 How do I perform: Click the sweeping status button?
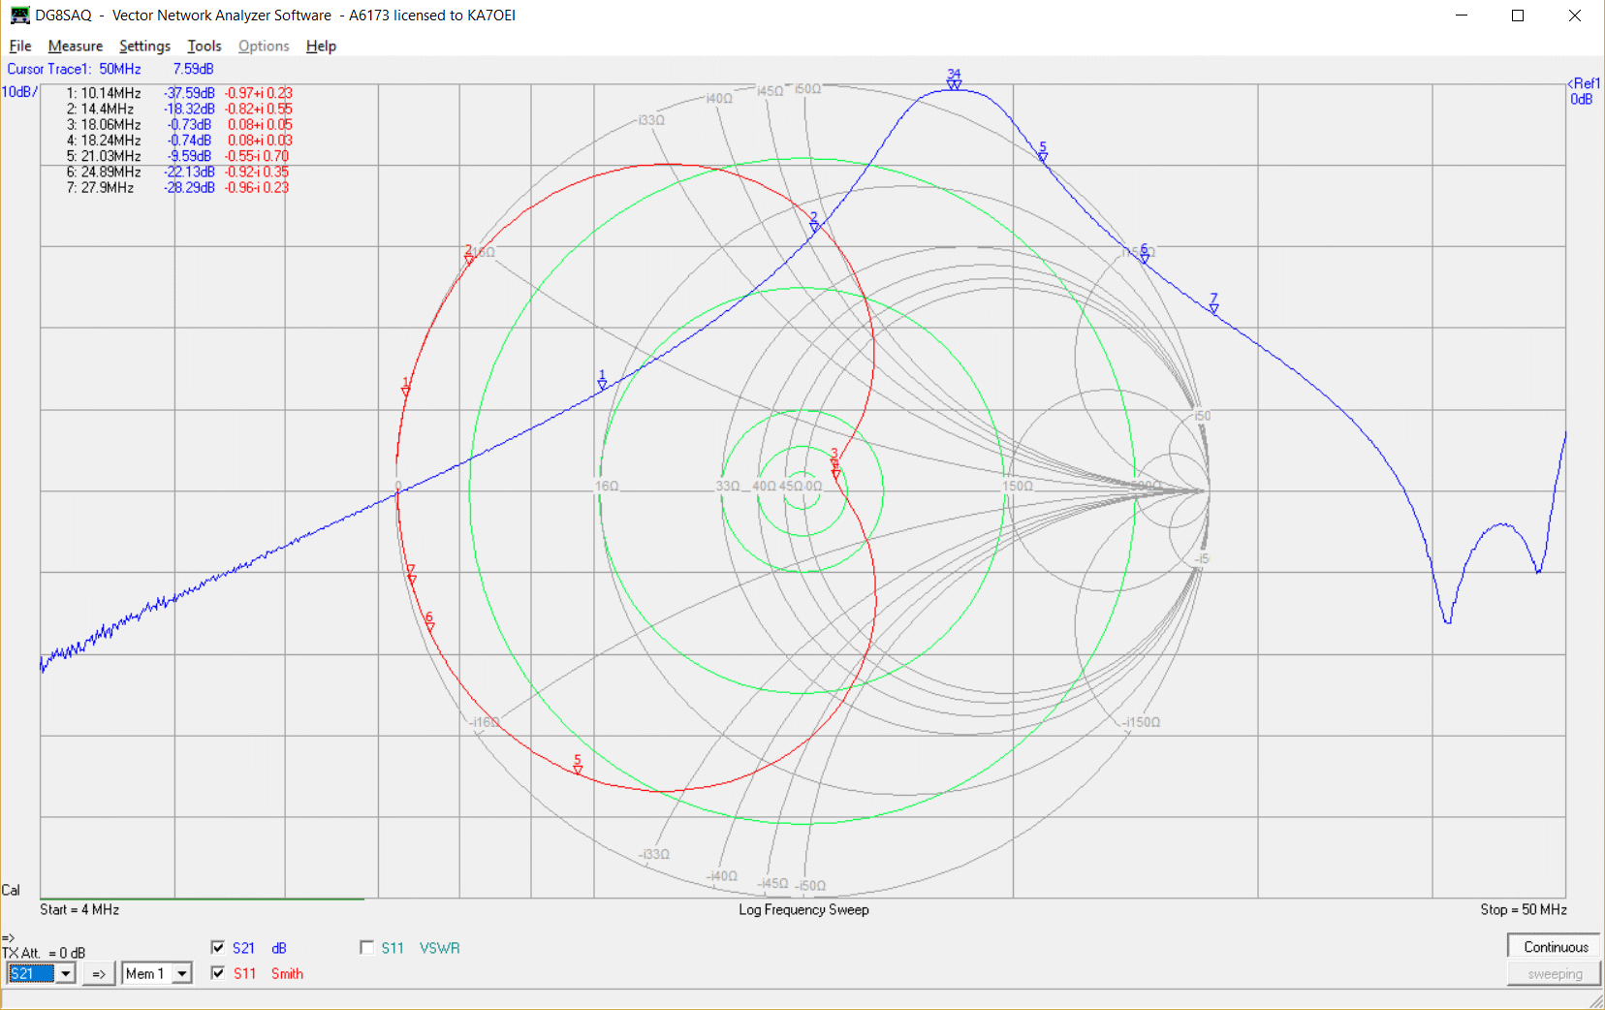[x=1555, y=974]
